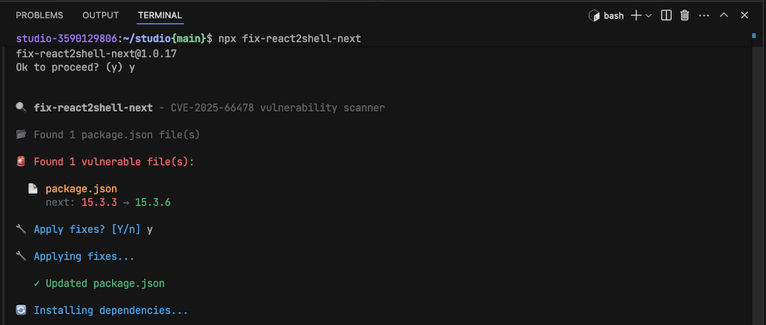Close the terminal panel

[743, 15]
